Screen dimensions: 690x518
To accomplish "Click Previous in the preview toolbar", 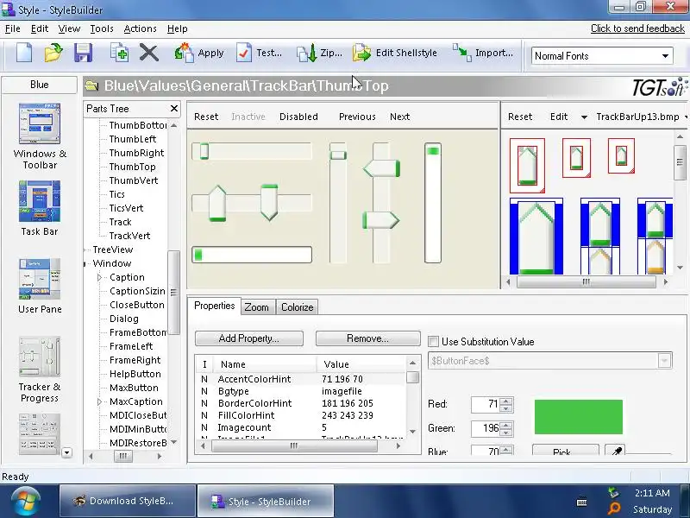I will 357,117.
